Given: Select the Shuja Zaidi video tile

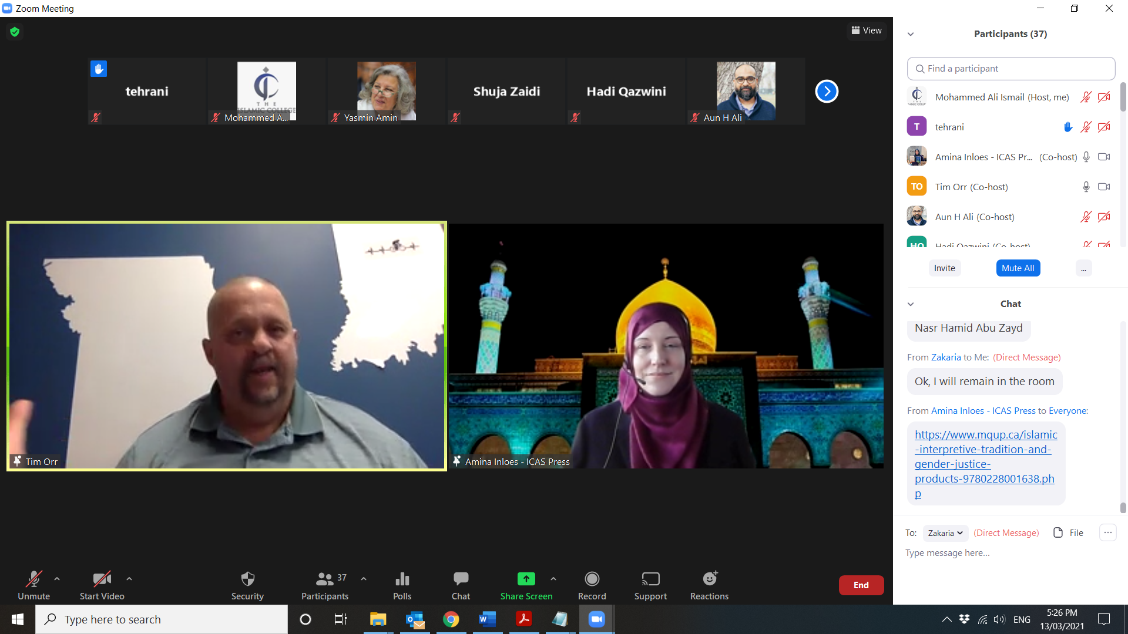Looking at the screenshot, I should tap(506, 91).
